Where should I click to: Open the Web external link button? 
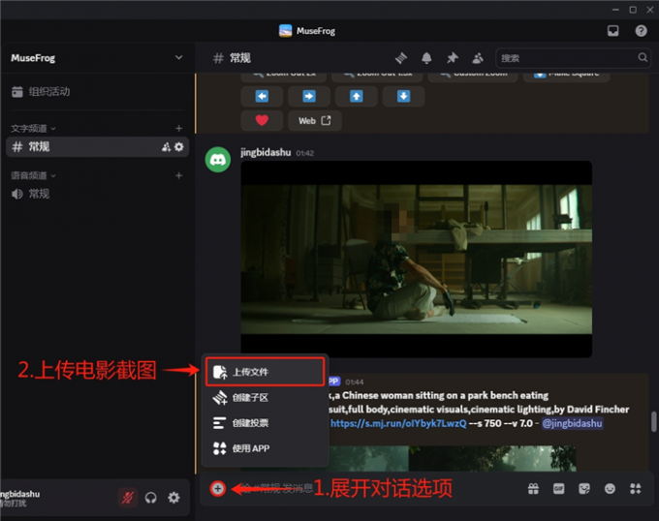point(315,121)
